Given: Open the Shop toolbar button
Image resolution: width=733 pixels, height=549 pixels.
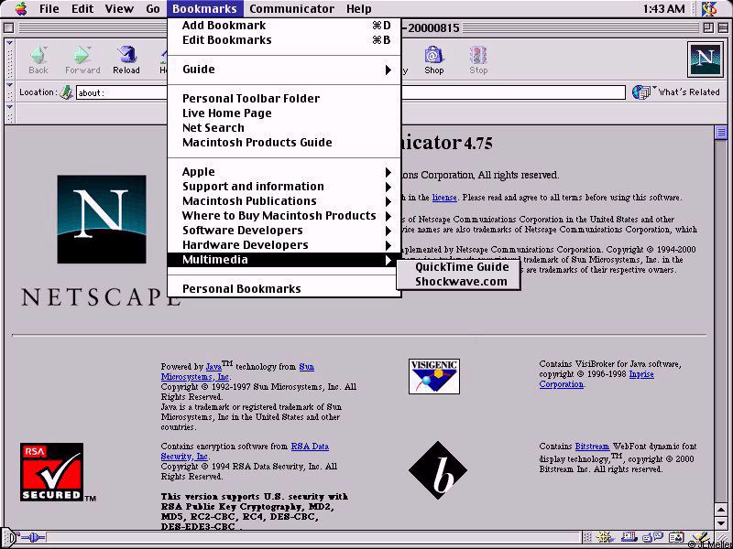Looking at the screenshot, I should click(x=433, y=59).
